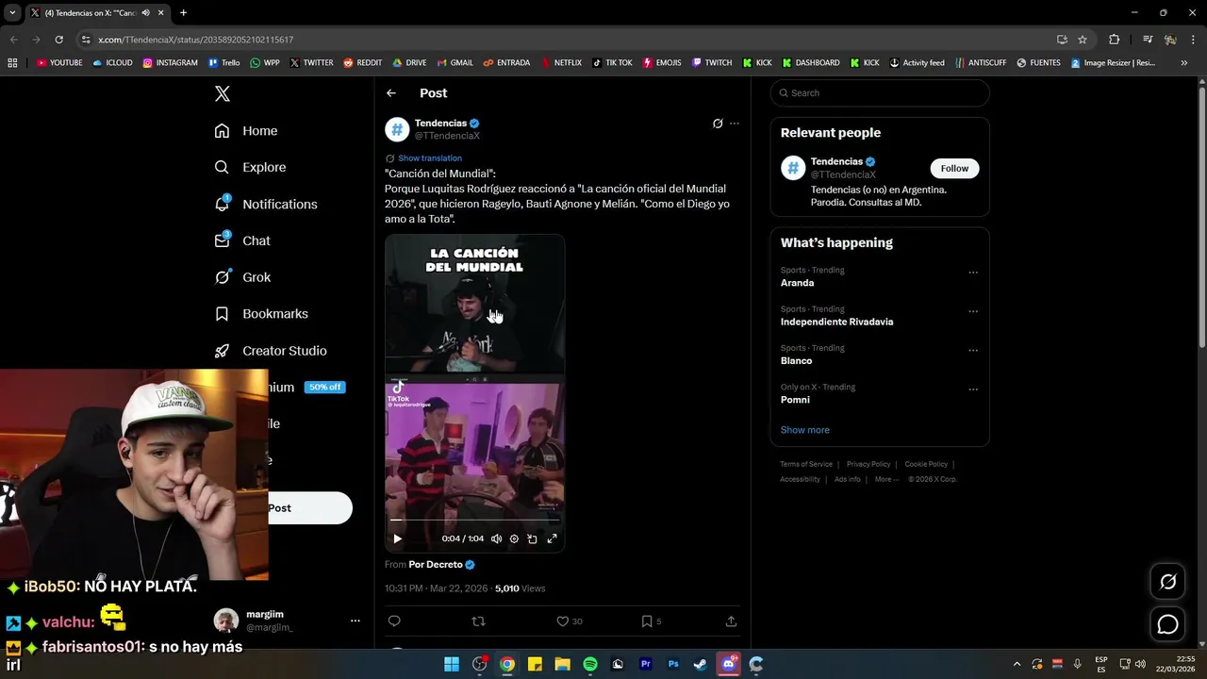This screenshot has height=679, width=1207.
Task: Bookmark the post with bookmark icon
Action: pos(647,621)
